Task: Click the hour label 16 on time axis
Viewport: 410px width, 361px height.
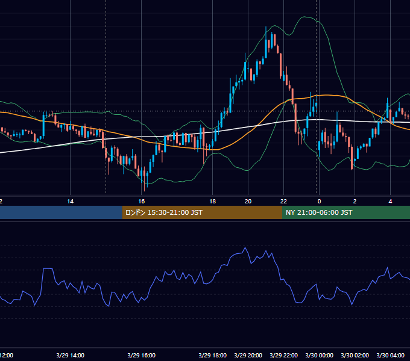Action: point(142,202)
